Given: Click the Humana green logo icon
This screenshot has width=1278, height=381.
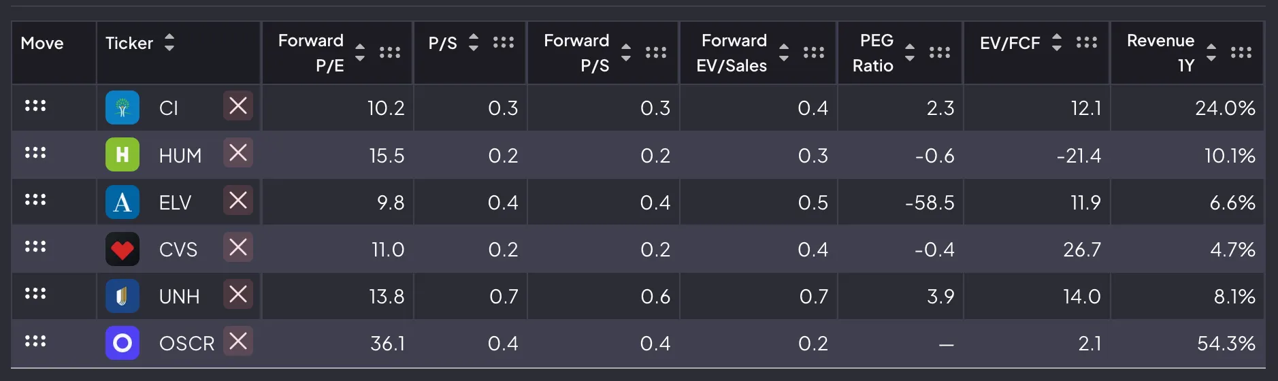Looking at the screenshot, I should pyautogui.click(x=122, y=155).
